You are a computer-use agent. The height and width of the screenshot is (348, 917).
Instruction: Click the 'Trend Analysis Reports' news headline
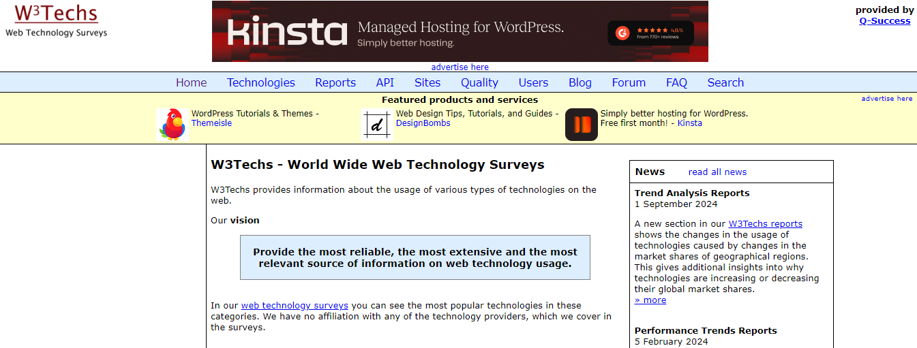point(692,193)
